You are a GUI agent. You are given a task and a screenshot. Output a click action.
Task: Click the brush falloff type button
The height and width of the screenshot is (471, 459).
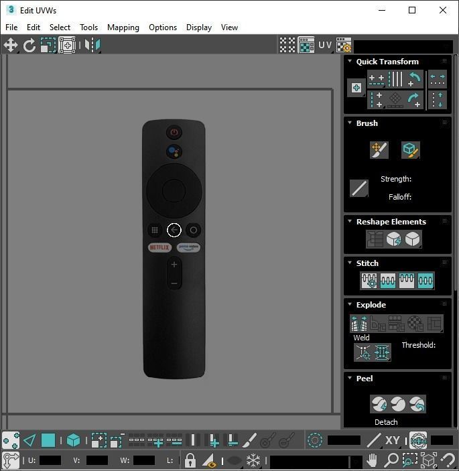(359, 188)
